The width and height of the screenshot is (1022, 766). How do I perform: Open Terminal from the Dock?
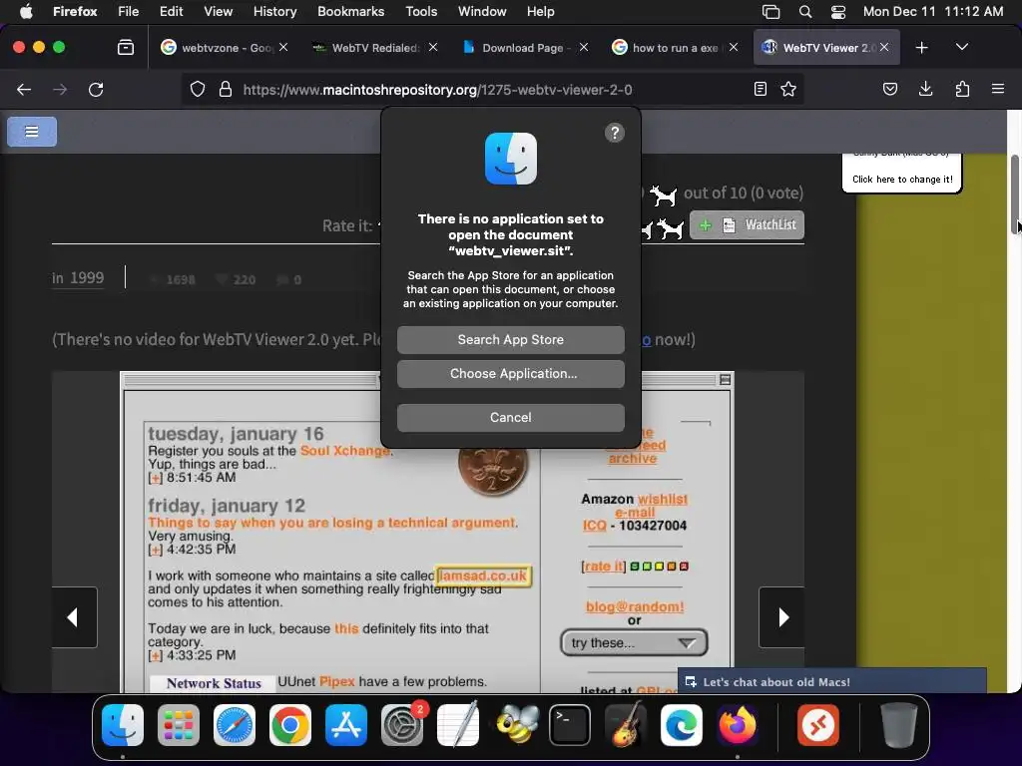(x=570, y=725)
